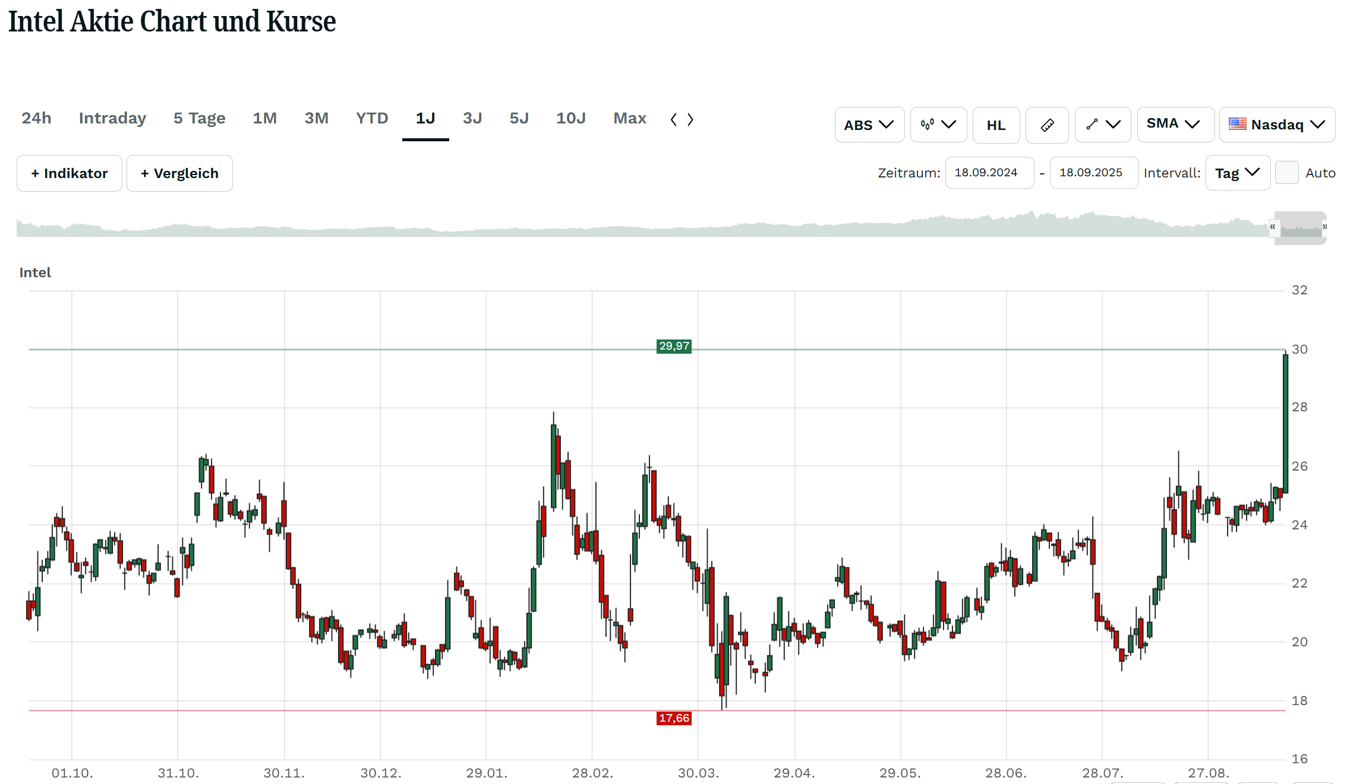Click the selected range in the navigator
Viewport: 1350px width, 784px height.
tap(1301, 228)
